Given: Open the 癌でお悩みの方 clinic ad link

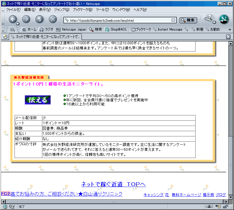Looking at the screenshot, I should 67,194.
